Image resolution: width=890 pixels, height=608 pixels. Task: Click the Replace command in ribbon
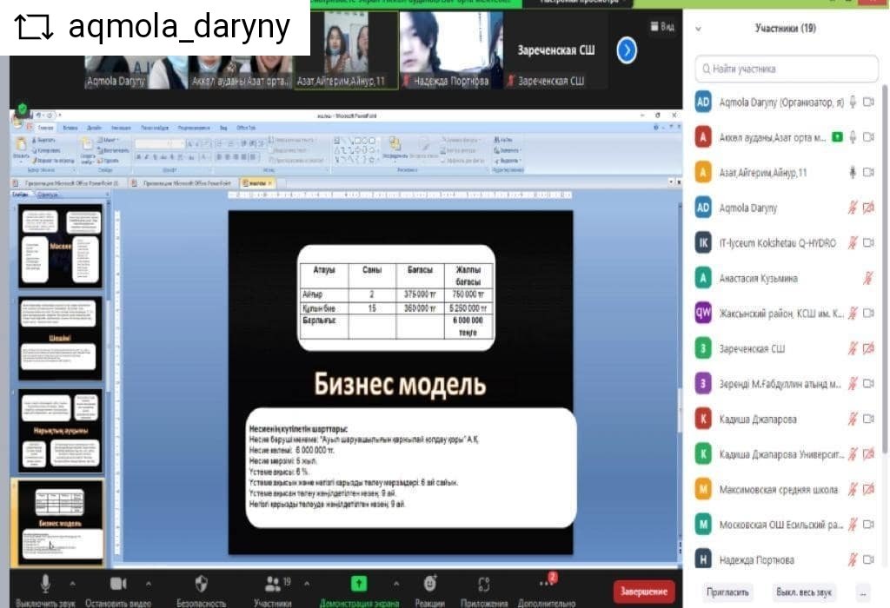coord(507,150)
